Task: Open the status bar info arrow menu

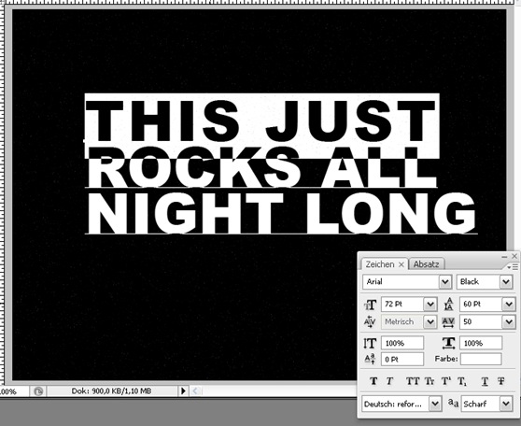Action: 183,391
